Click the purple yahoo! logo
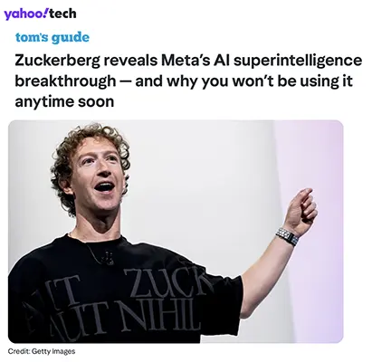372x362 pixels. pyautogui.click(x=26, y=14)
